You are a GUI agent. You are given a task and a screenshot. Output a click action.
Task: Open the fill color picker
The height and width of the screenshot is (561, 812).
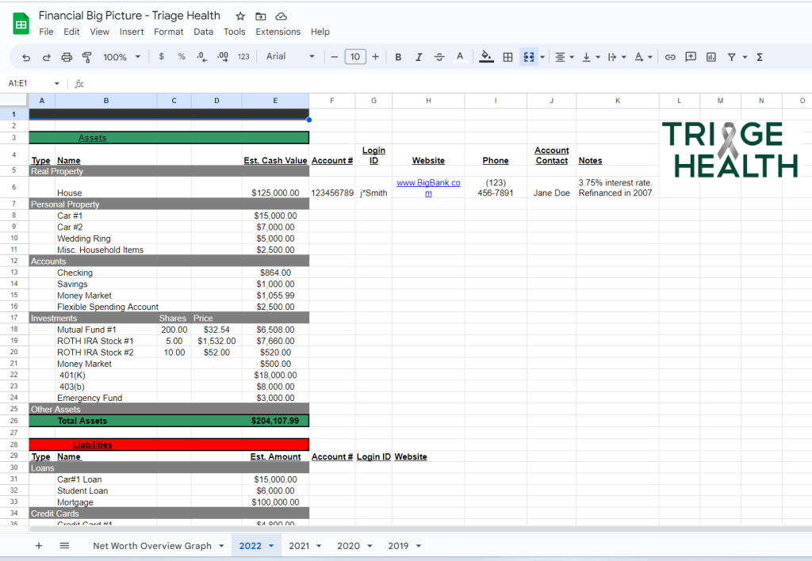click(x=486, y=57)
